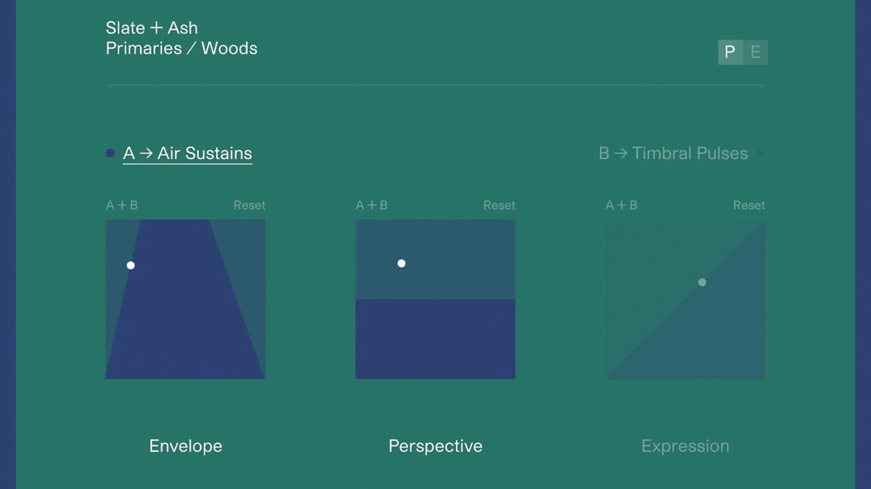
Task: Click the white handle in Envelope pad
Action: 131,265
